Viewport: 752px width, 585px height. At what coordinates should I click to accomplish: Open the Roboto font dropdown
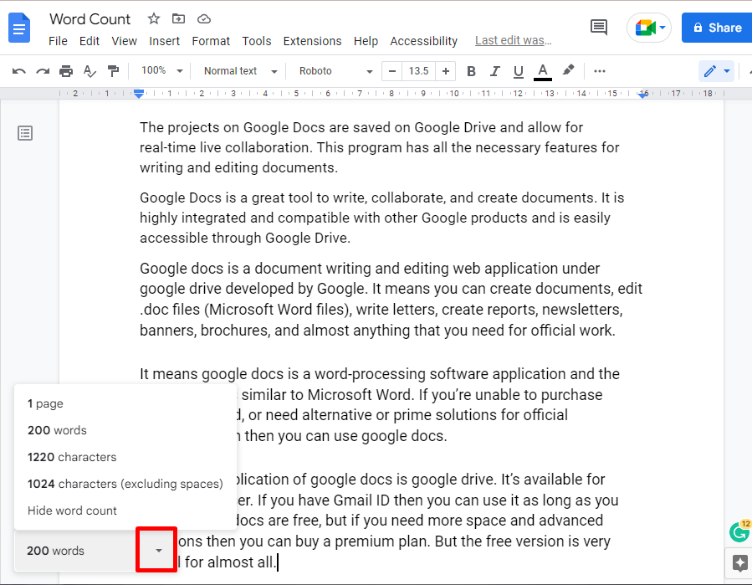pos(335,71)
